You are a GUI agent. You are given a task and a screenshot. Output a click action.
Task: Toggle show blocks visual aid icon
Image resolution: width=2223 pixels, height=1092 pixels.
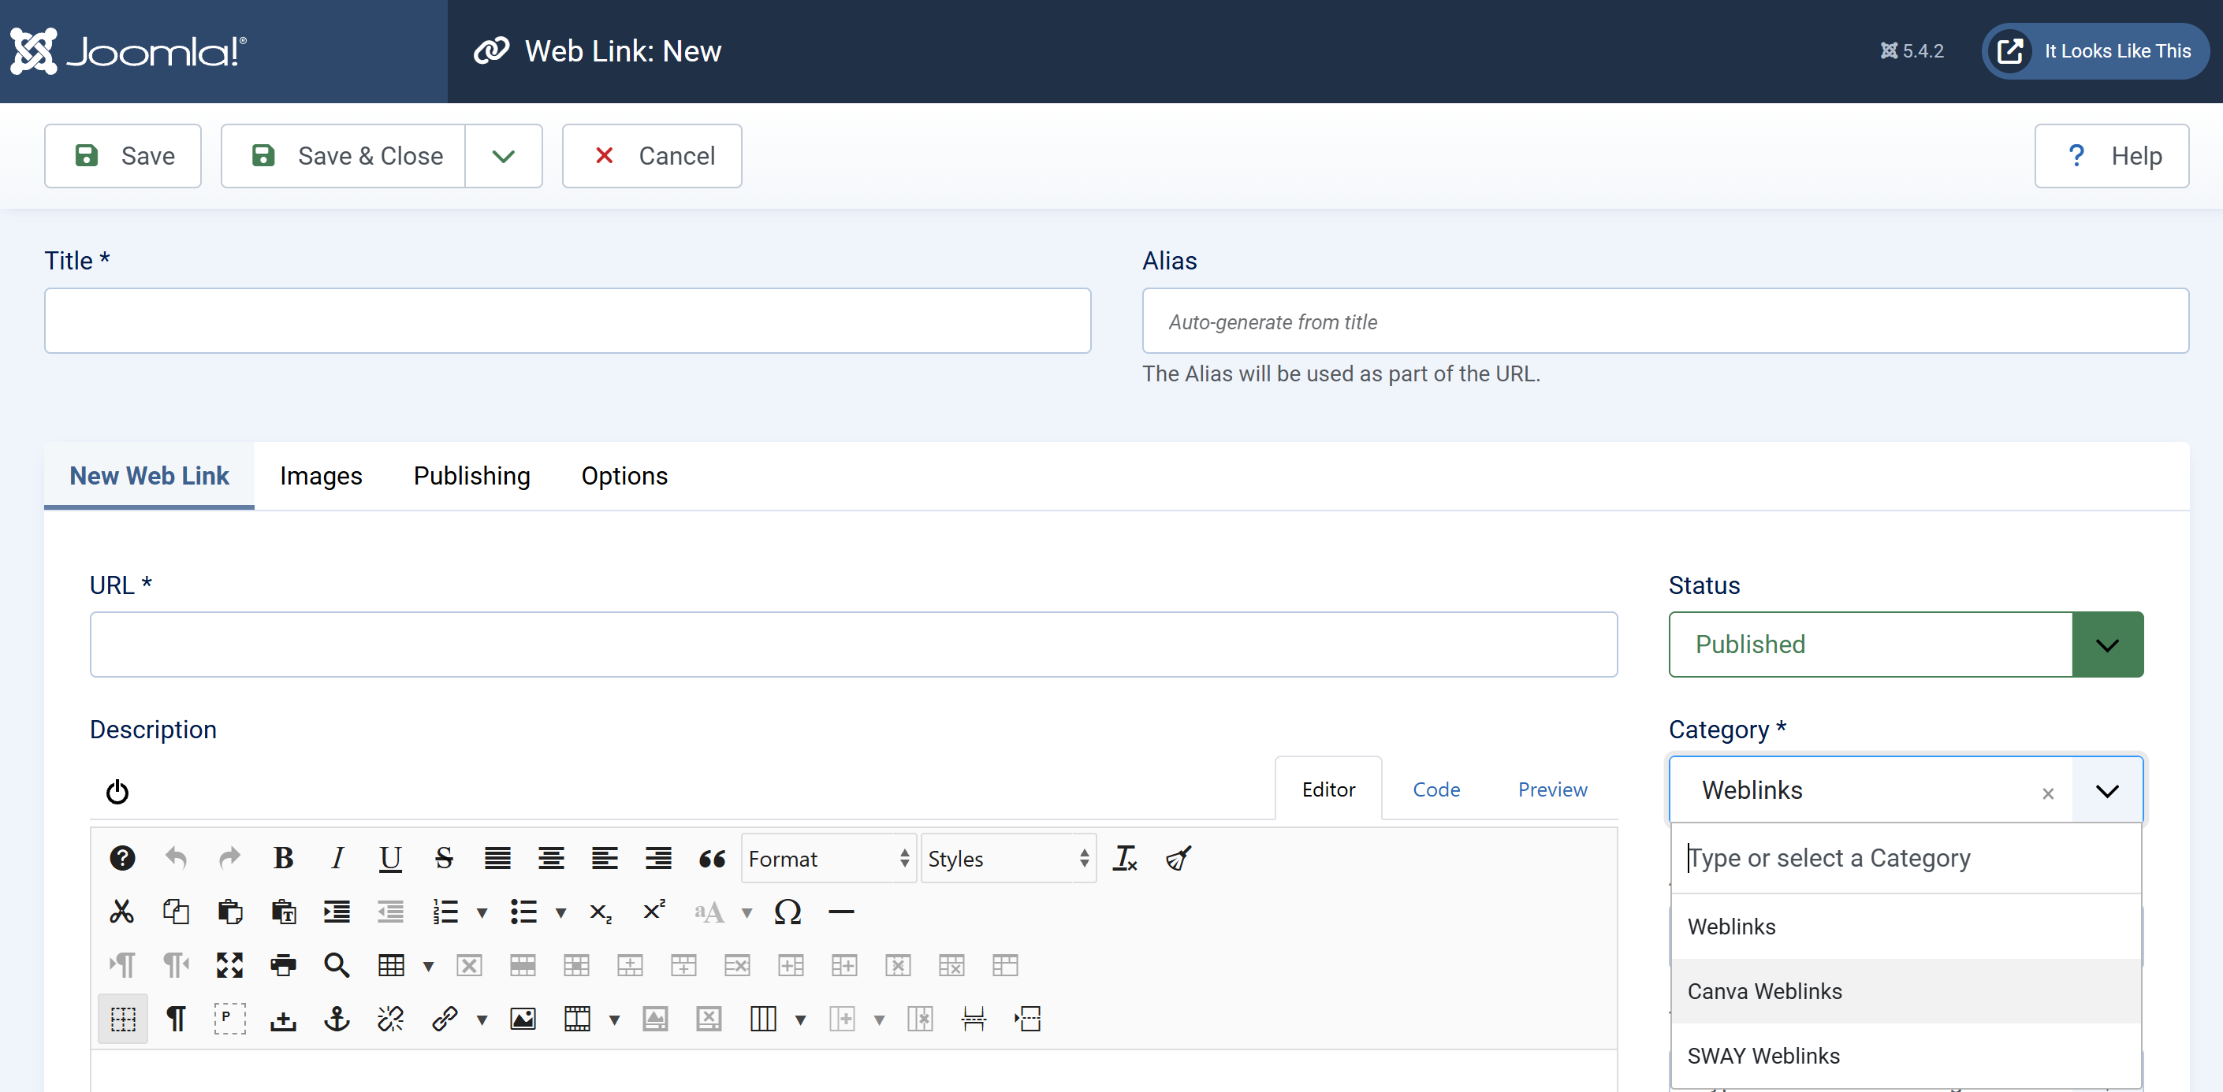229,1019
